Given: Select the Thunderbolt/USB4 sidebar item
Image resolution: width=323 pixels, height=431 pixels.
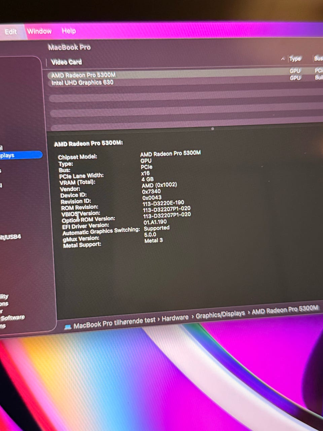Looking at the screenshot, I should coord(10,237).
